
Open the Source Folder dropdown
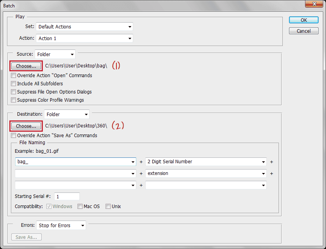(x=55, y=55)
